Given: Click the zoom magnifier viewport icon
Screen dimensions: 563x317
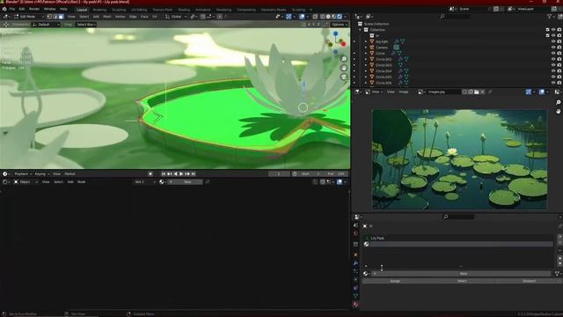Looking at the screenshot, I should pos(344,59).
